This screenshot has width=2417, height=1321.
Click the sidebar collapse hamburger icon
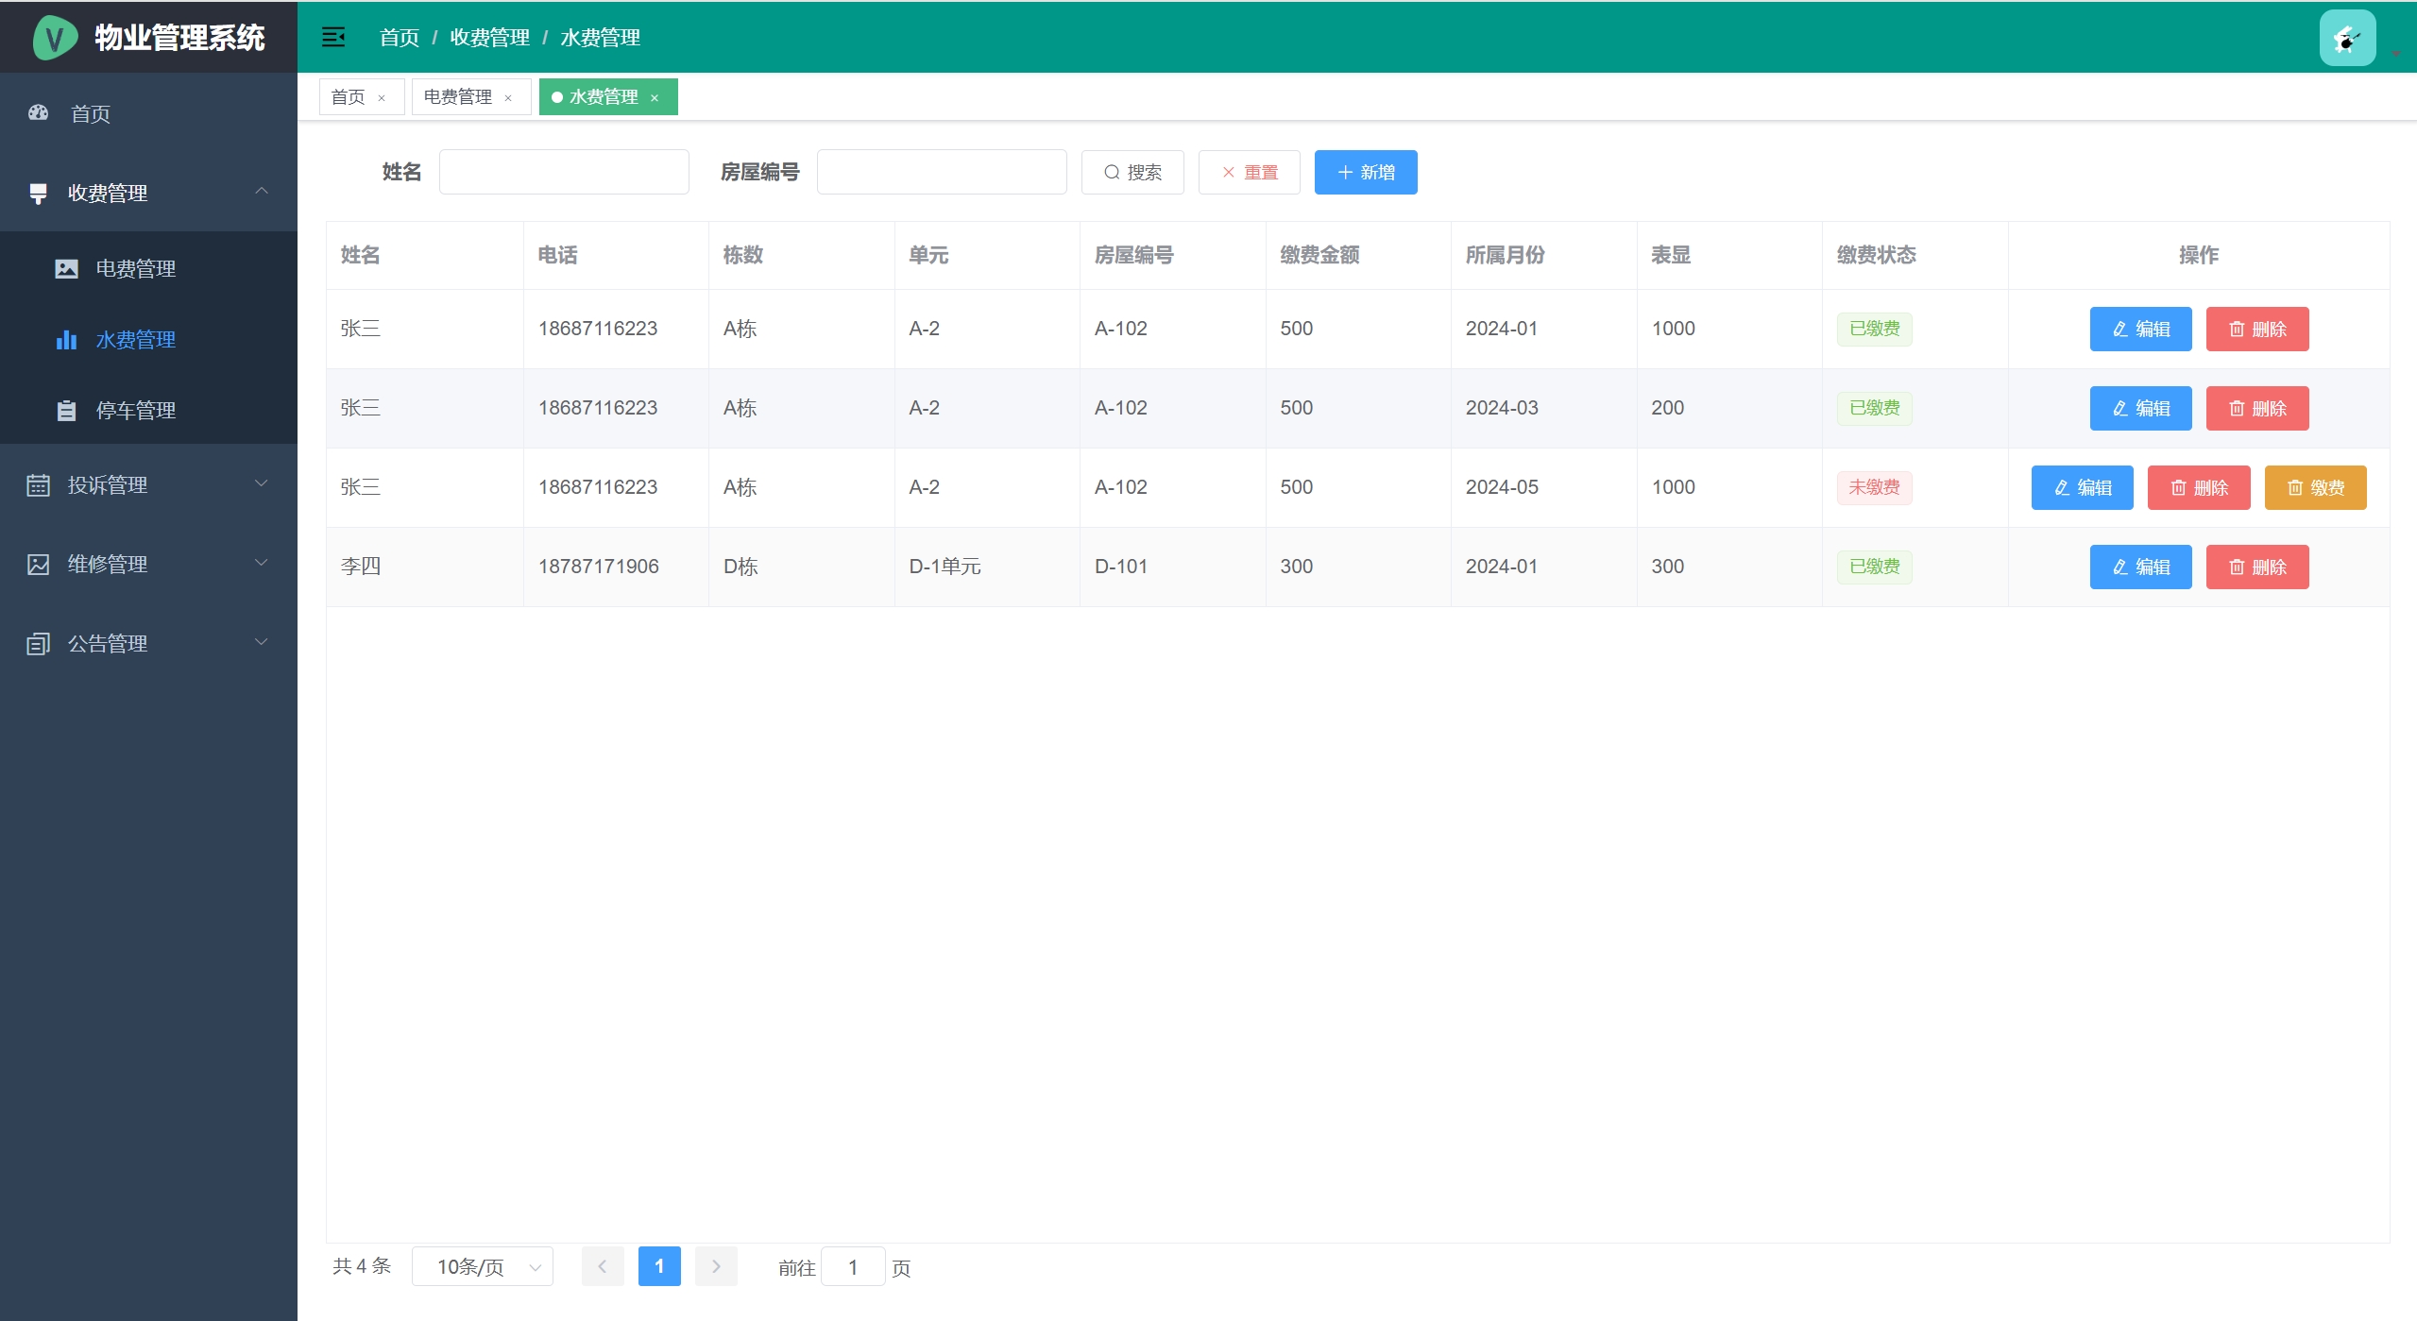click(x=332, y=37)
